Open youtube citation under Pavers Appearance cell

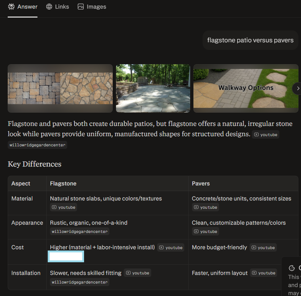[206, 231]
